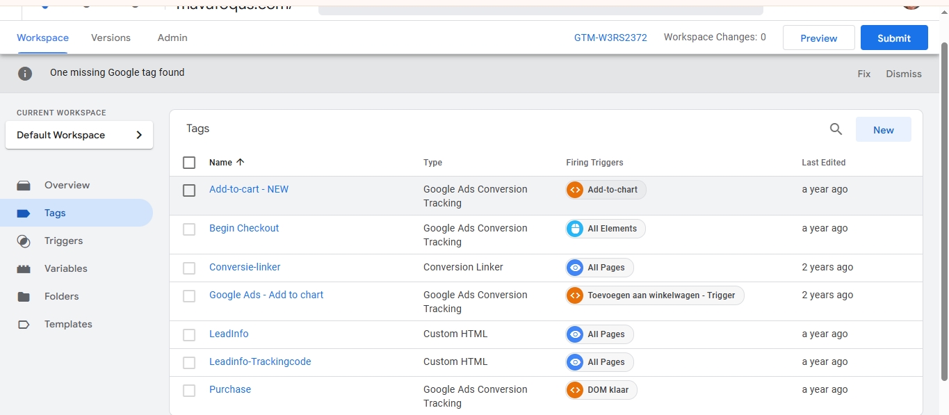Select the Tags sidebar icon
The image size is (949, 415).
click(24, 213)
